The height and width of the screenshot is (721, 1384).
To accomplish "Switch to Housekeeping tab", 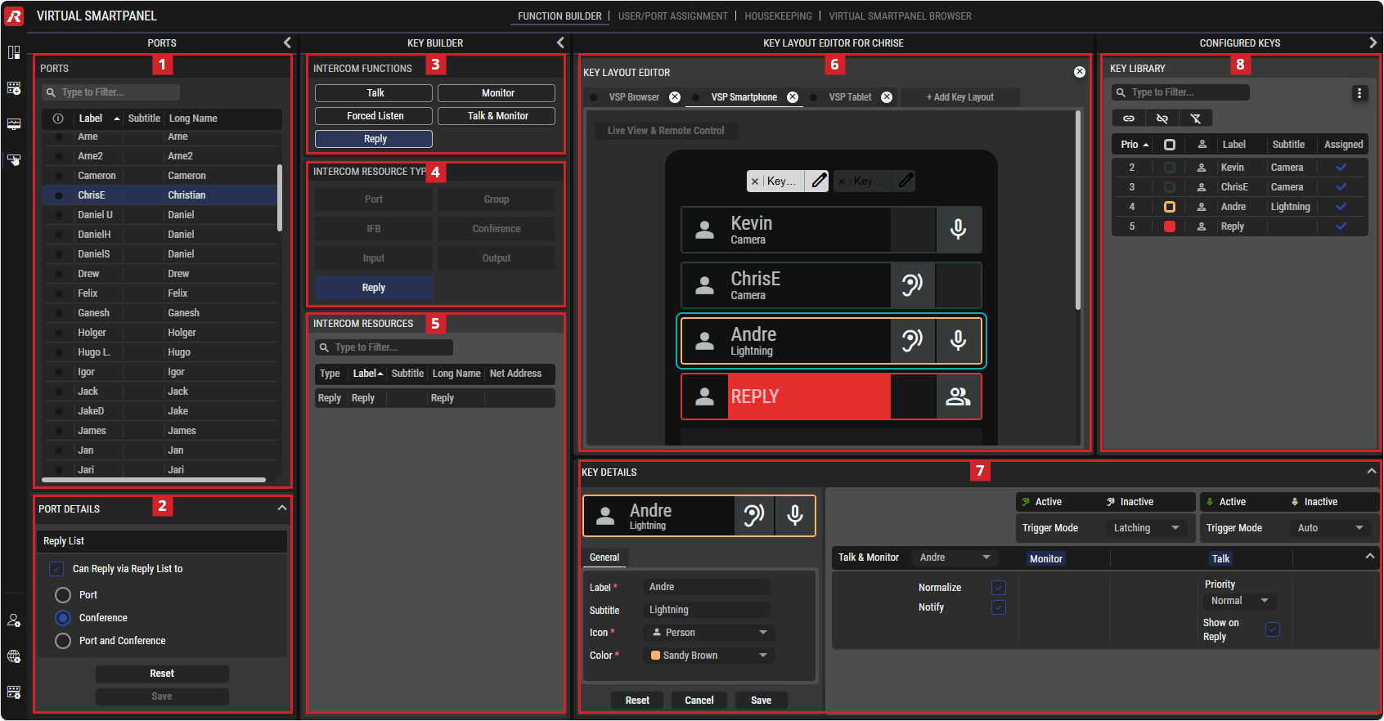I will [x=778, y=16].
